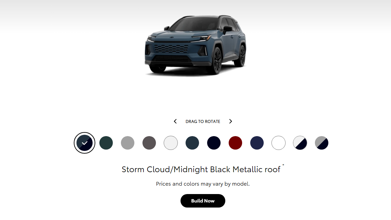Select white with black roof two-tone swatch
The height and width of the screenshot is (220, 391).
pos(300,143)
